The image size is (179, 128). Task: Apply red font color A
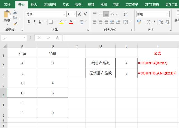click(x=71, y=22)
